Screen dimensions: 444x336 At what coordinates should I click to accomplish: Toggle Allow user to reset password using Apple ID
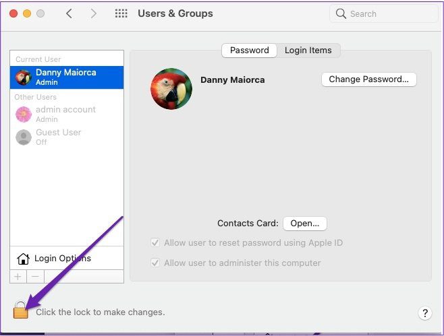coord(155,242)
